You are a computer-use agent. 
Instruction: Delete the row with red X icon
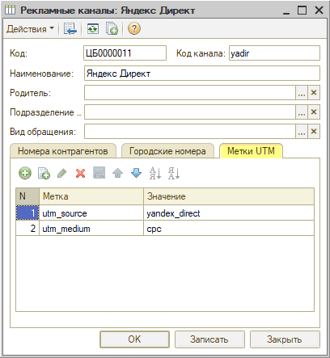pos(80,173)
